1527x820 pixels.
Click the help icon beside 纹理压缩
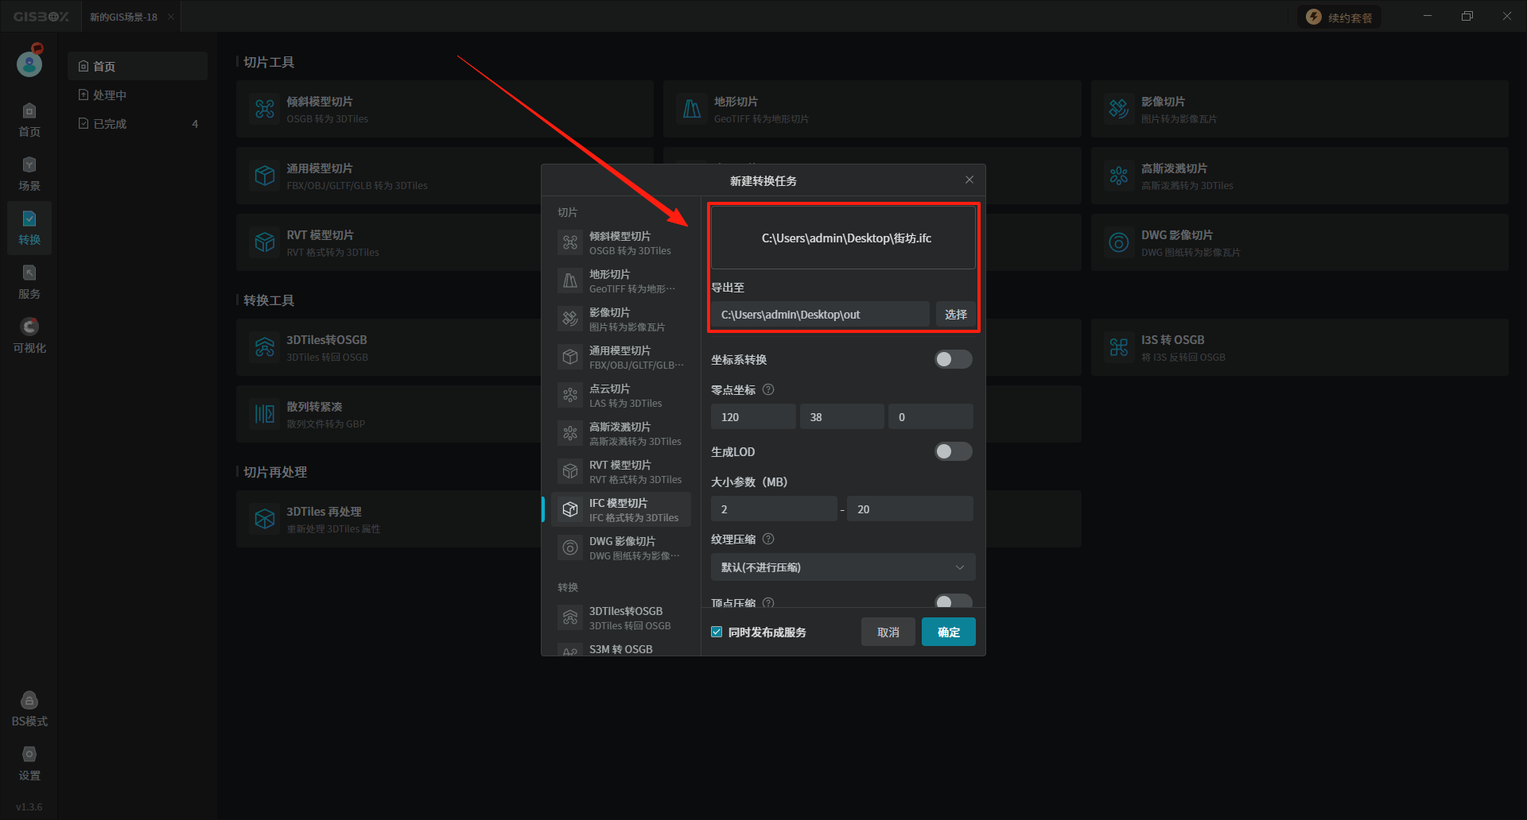pyautogui.click(x=768, y=540)
